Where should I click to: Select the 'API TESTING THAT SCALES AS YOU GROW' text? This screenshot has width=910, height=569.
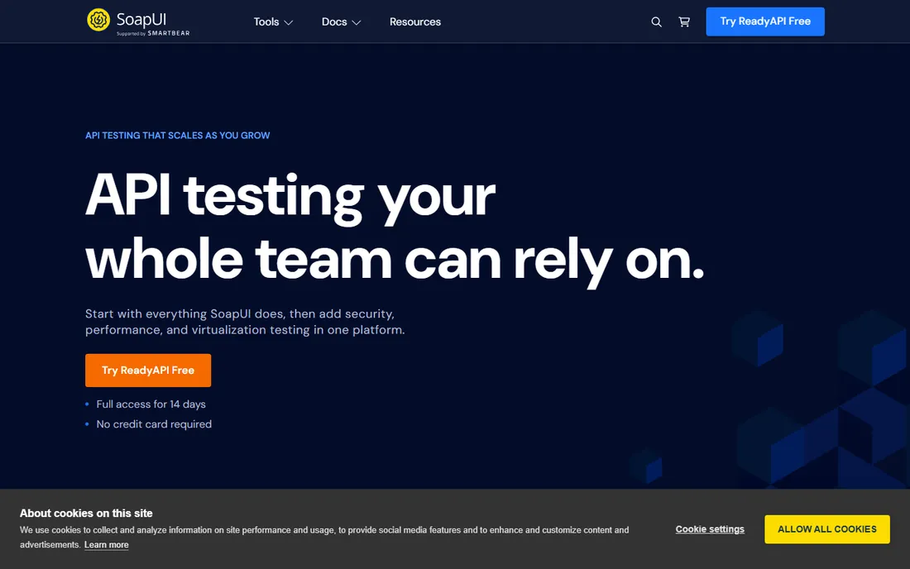(x=178, y=135)
